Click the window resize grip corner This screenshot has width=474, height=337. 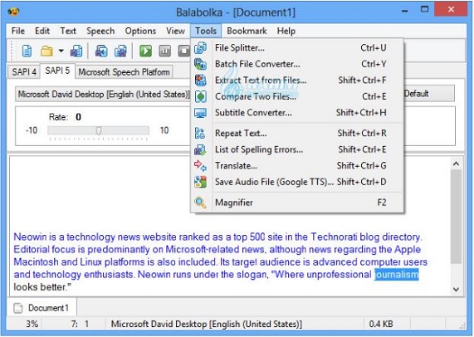[x=462, y=325]
